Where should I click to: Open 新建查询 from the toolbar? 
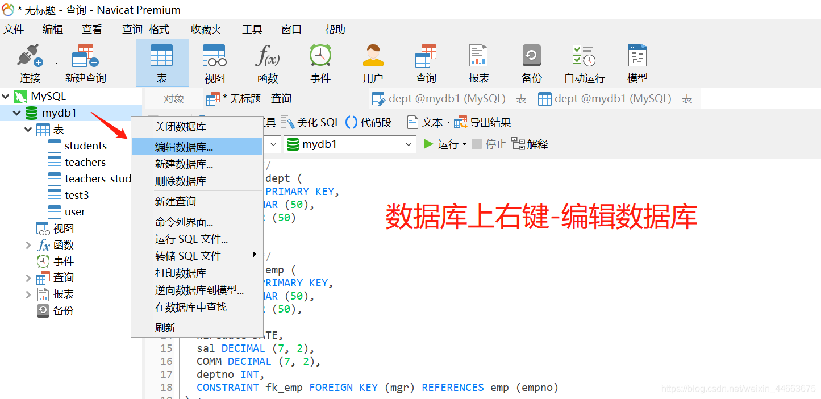point(86,63)
